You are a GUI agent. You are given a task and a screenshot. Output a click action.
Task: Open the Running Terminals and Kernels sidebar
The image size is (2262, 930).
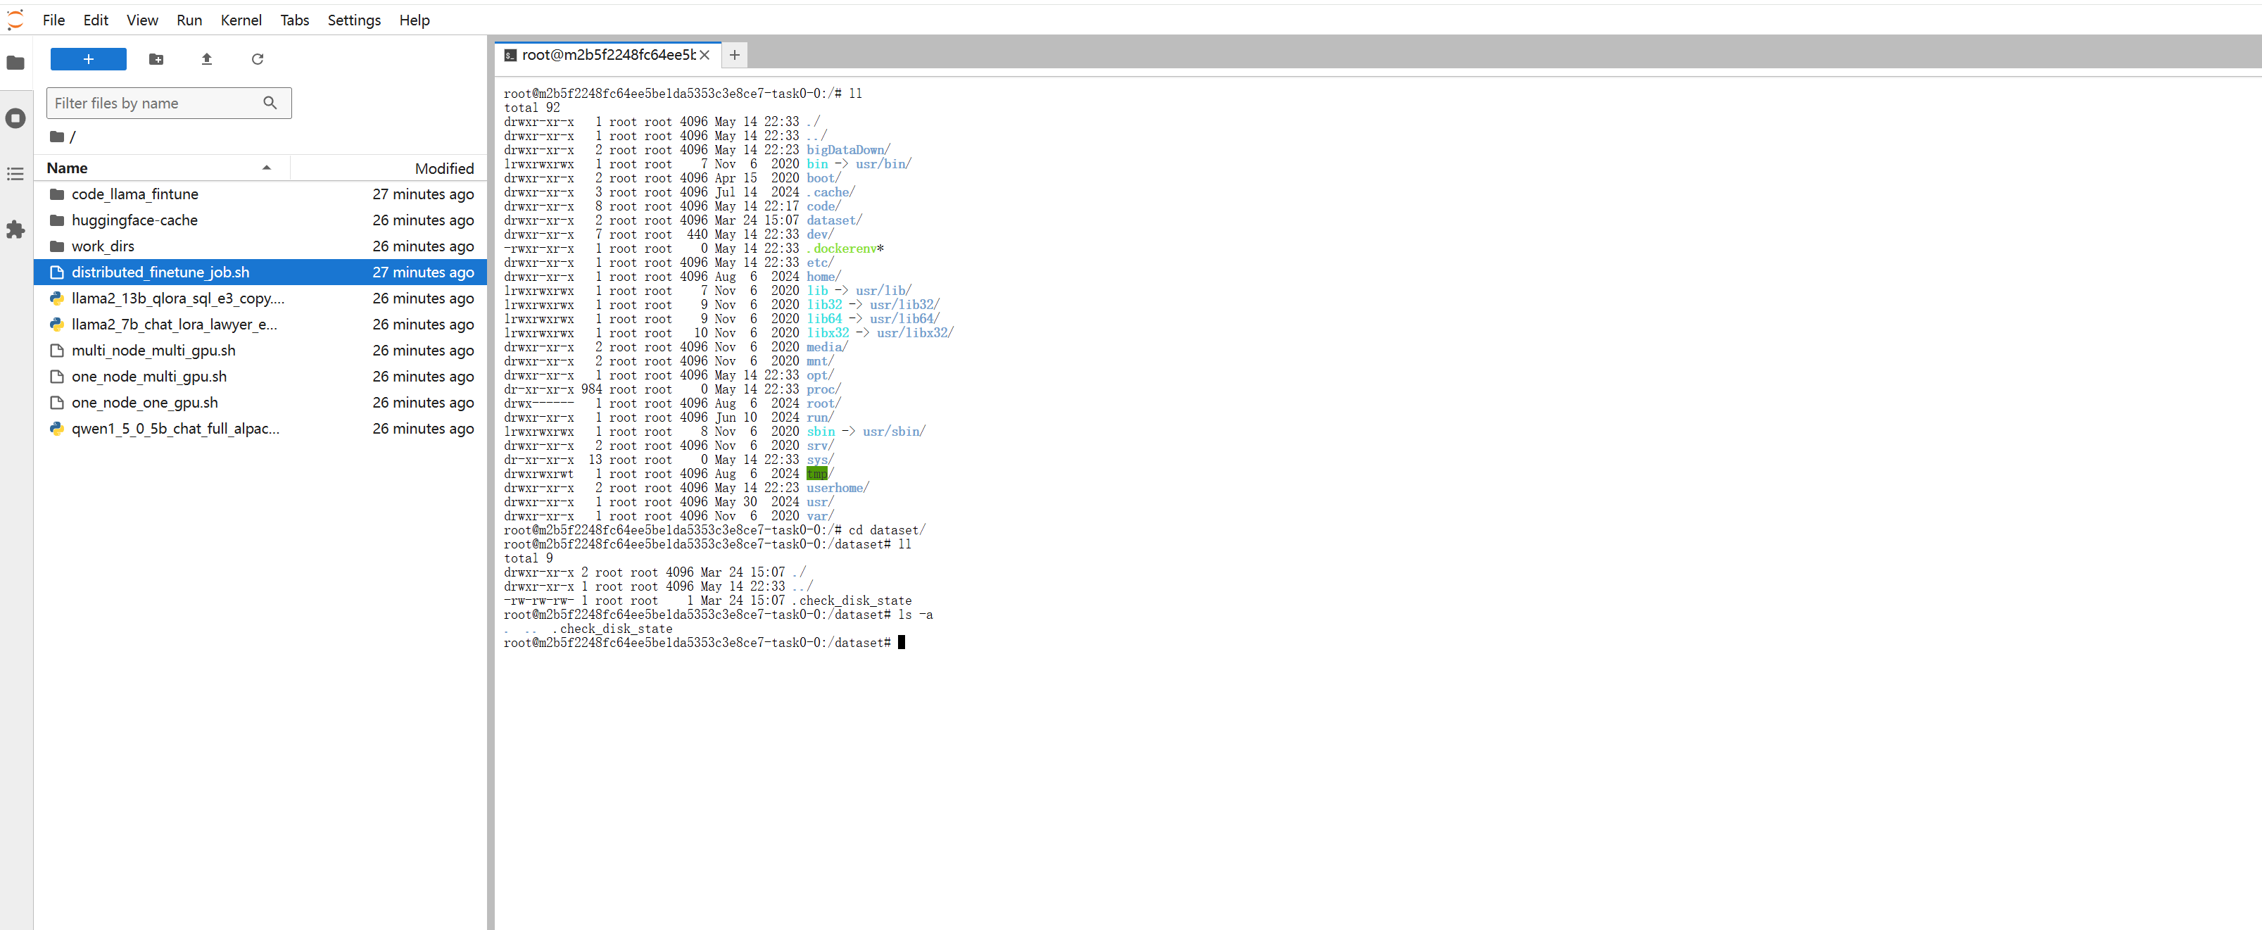click(15, 118)
